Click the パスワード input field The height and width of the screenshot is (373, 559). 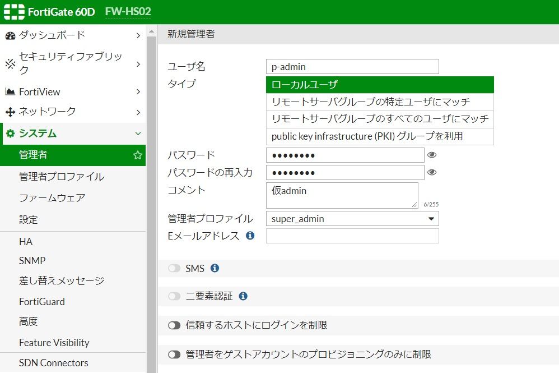(x=345, y=155)
